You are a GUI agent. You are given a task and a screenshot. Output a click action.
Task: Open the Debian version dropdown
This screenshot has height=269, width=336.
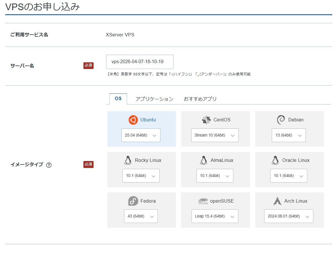288,135
